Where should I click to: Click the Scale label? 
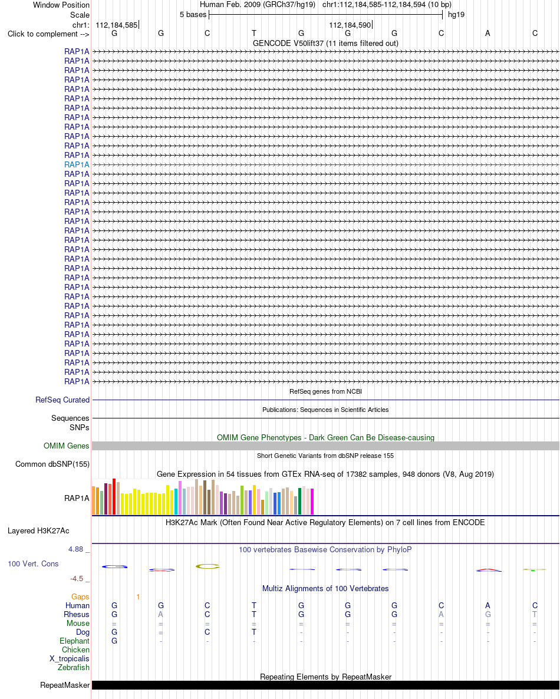[x=80, y=15]
